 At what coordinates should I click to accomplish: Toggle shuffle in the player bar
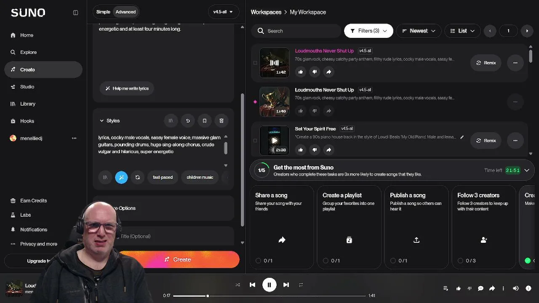click(237, 285)
